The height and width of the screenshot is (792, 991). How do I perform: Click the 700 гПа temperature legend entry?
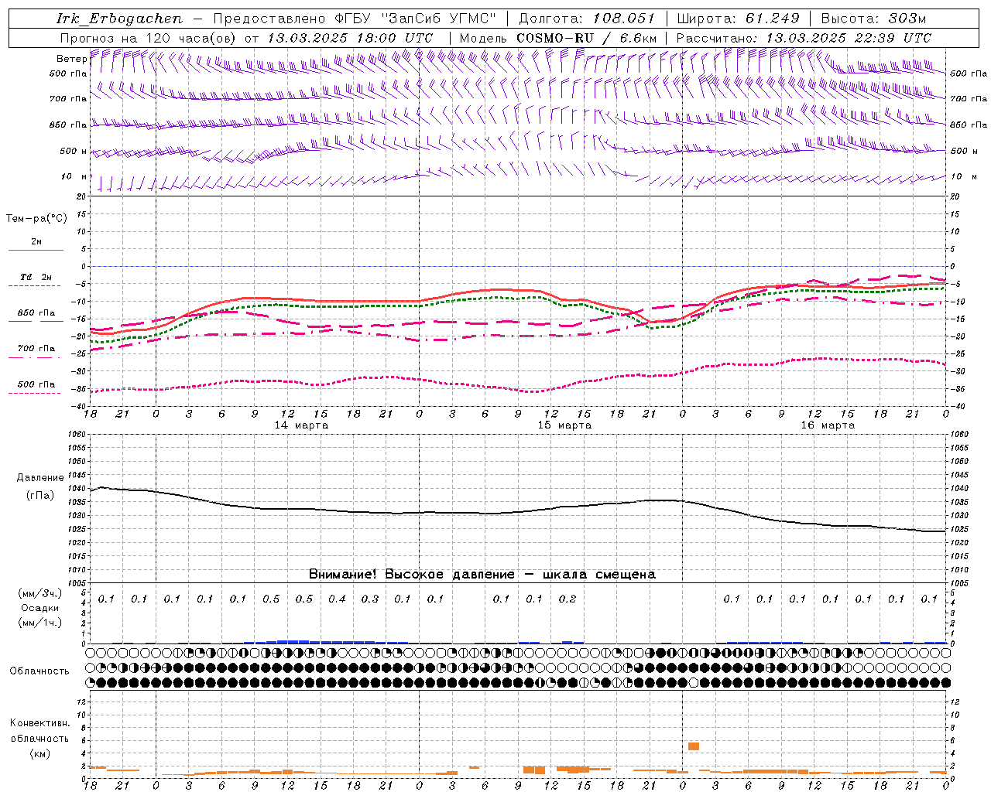point(36,348)
